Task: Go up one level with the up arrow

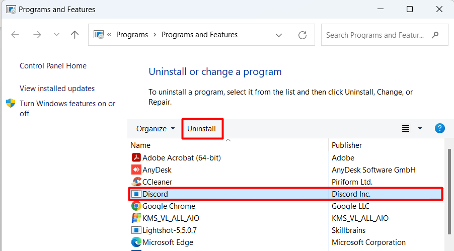Action: click(74, 35)
